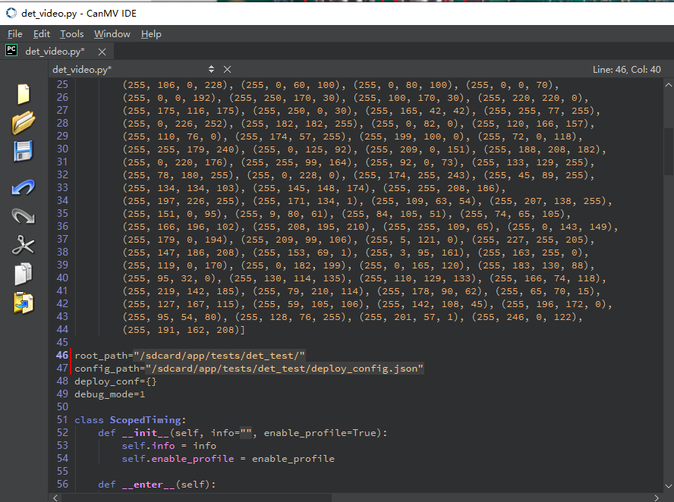This screenshot has height=502, width=674.
Task: Open the document switcher up-down arrows
Action: 211,69
